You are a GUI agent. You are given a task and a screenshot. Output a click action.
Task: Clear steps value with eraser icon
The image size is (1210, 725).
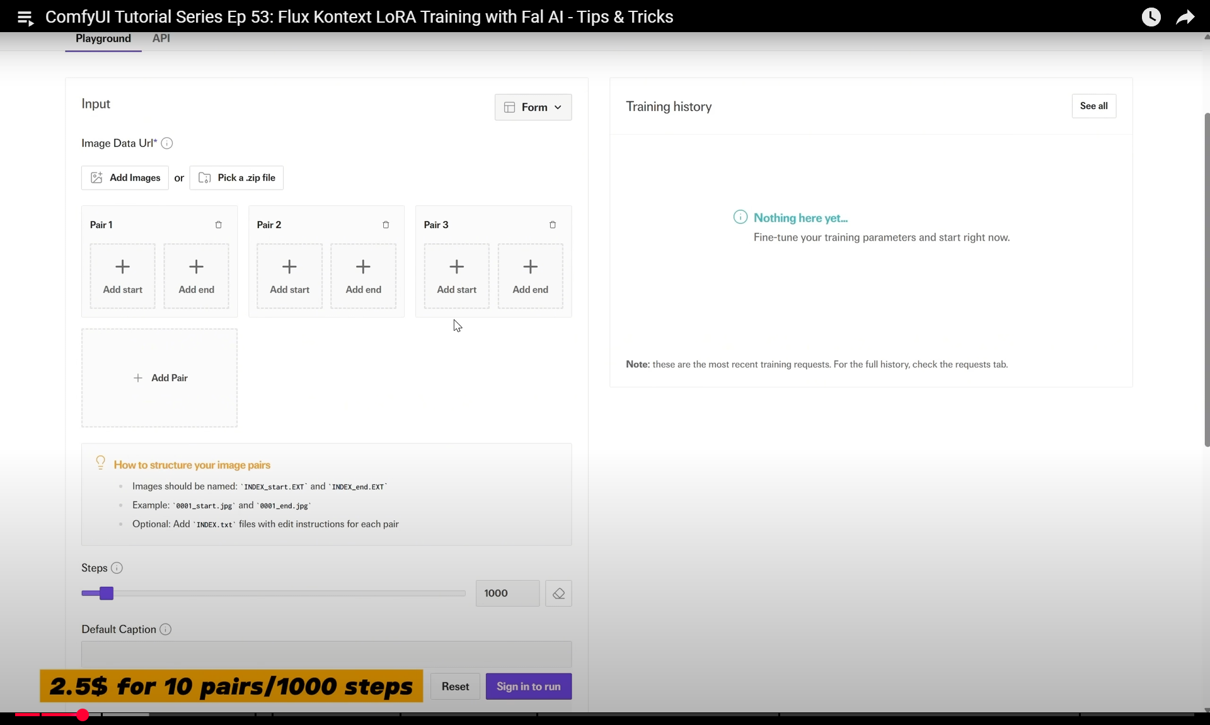558,593
